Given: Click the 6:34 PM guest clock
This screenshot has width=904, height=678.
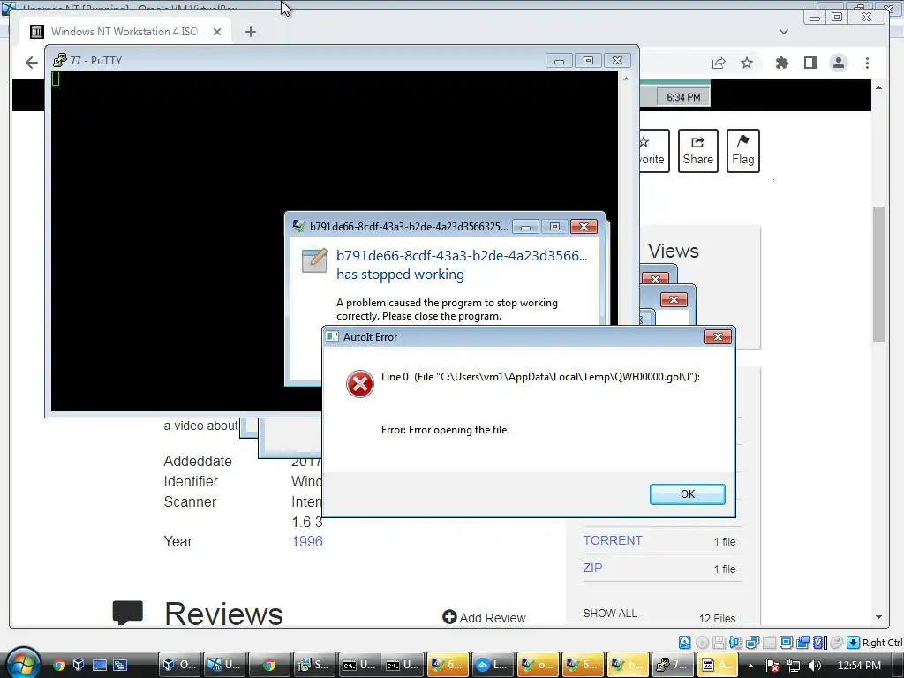Looking at the screenshot, I should (683, 97).
